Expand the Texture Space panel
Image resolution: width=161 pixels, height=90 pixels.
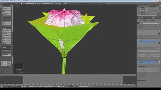pyautogui.click(x=142, y=26)
